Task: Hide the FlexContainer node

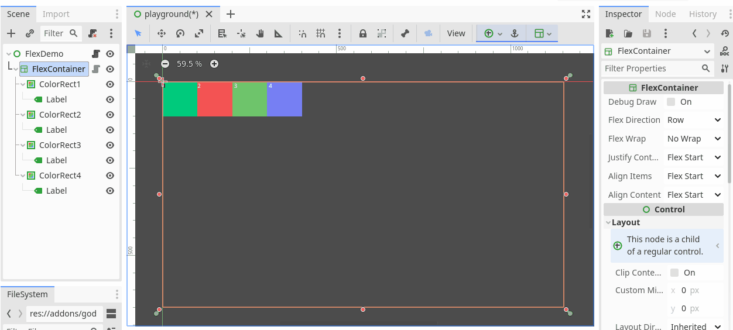Action: click(x=110, y=69)
